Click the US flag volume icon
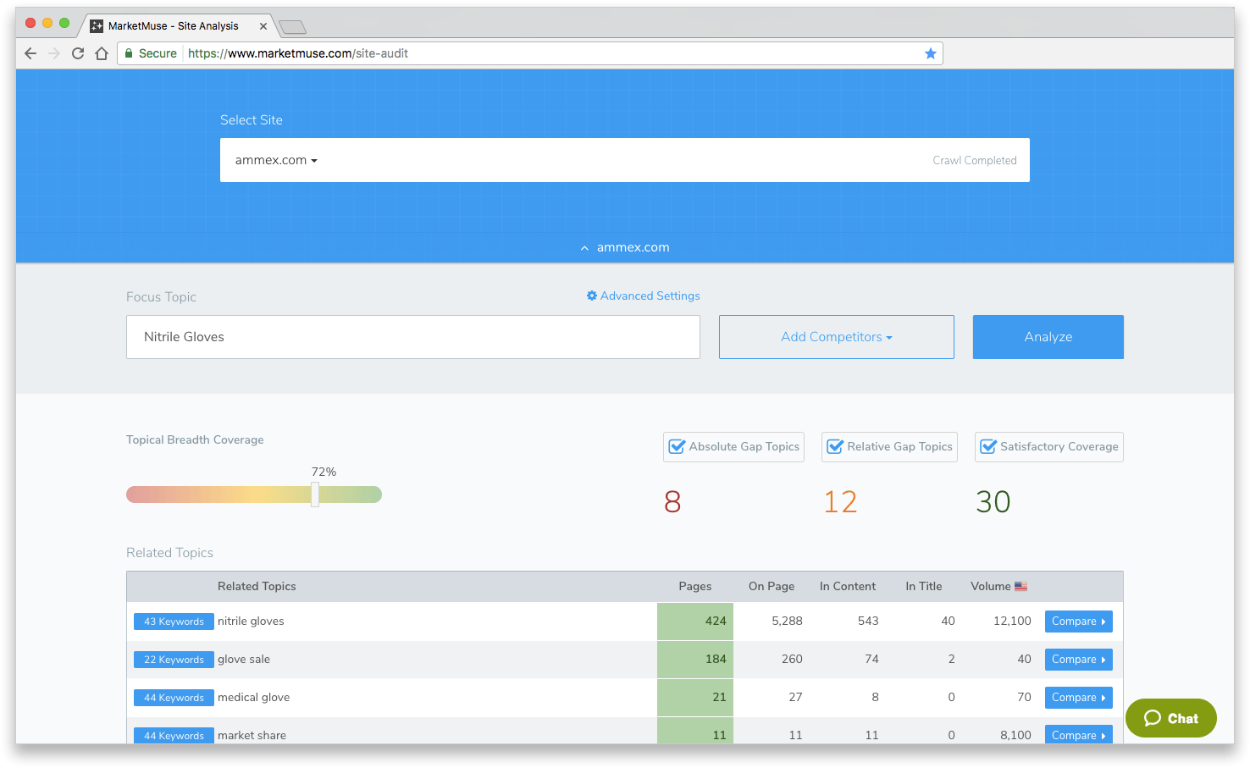 (x=1020, y=586)
